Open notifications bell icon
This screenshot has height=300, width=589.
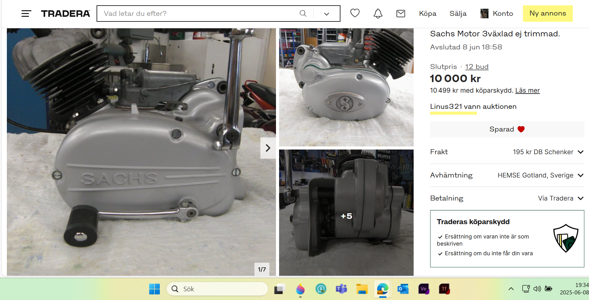click(x=378, y=13)
